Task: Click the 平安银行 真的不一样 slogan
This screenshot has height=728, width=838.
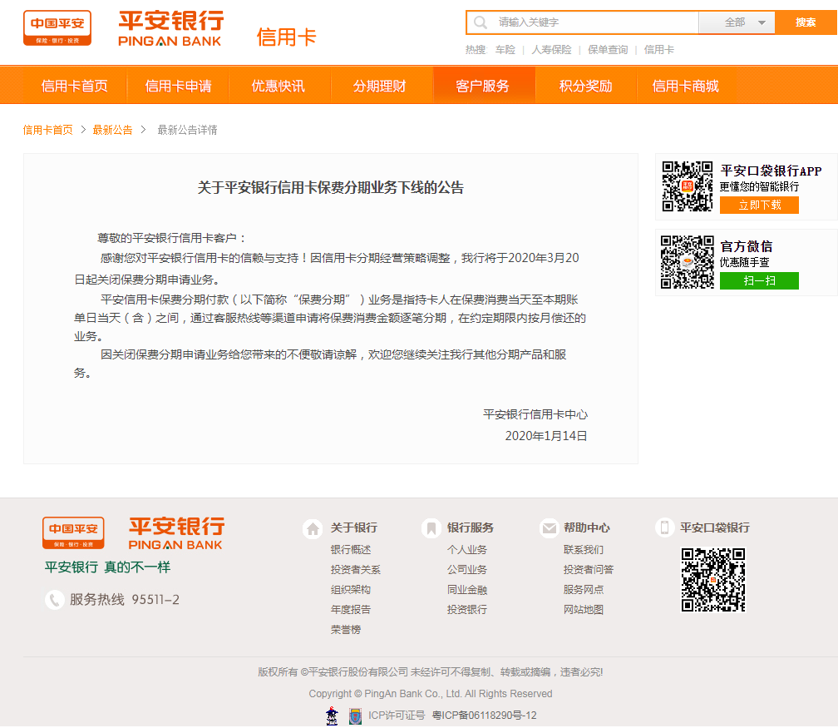Action: pyautogui.click(x=107, y=567)
